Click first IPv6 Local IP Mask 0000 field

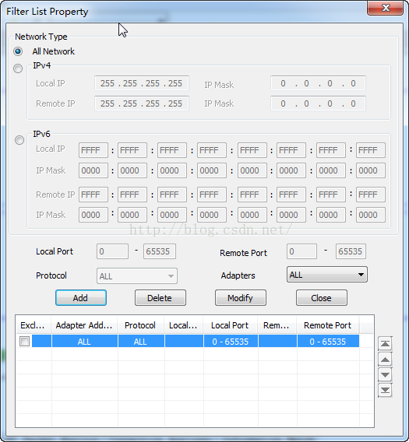[93, 170]
